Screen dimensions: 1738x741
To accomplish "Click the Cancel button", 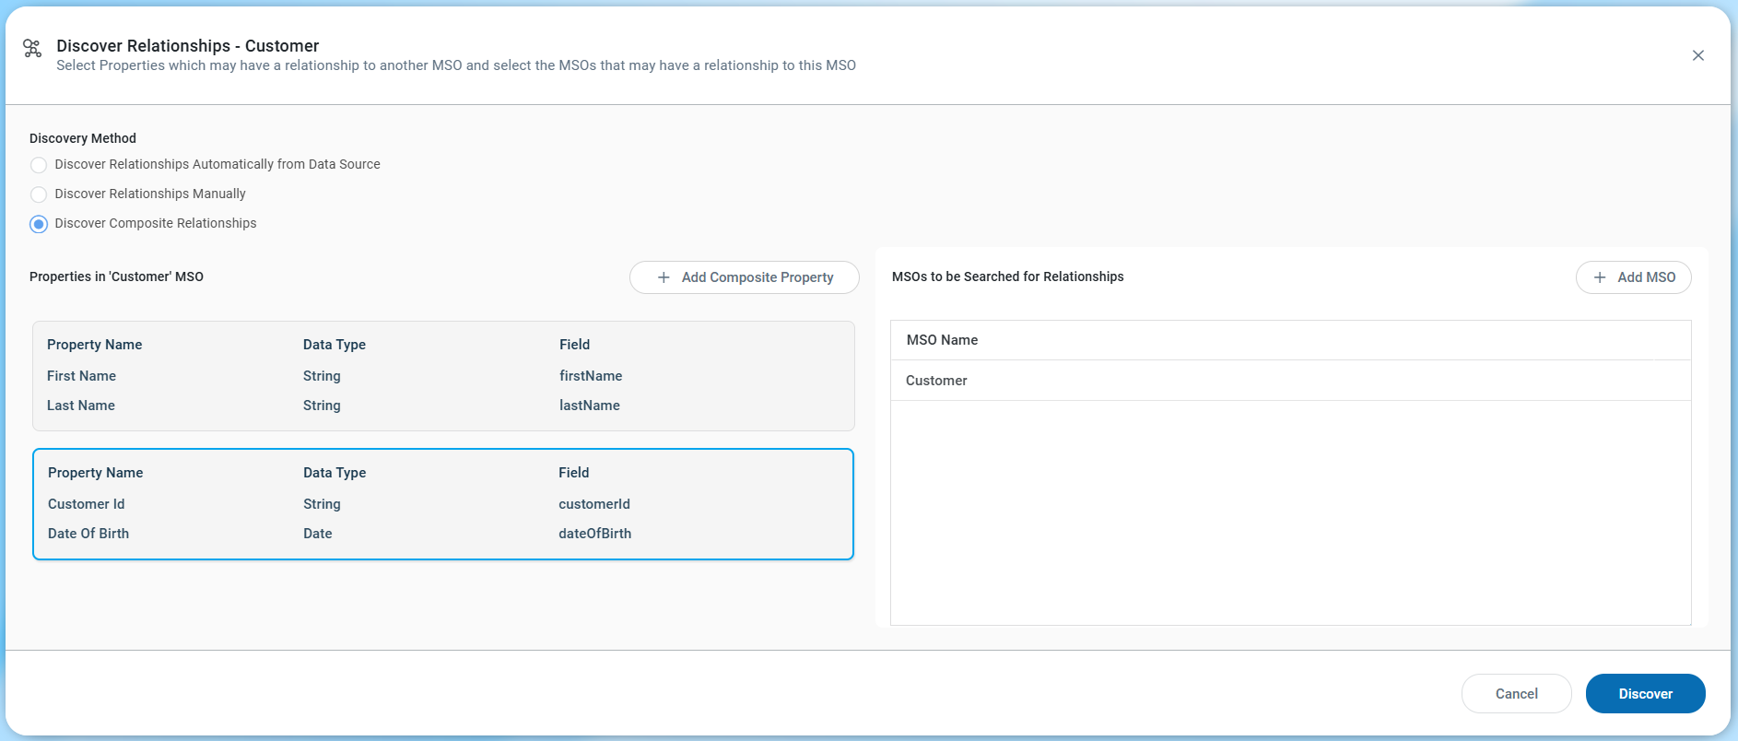I will (x=1516, y=694).
